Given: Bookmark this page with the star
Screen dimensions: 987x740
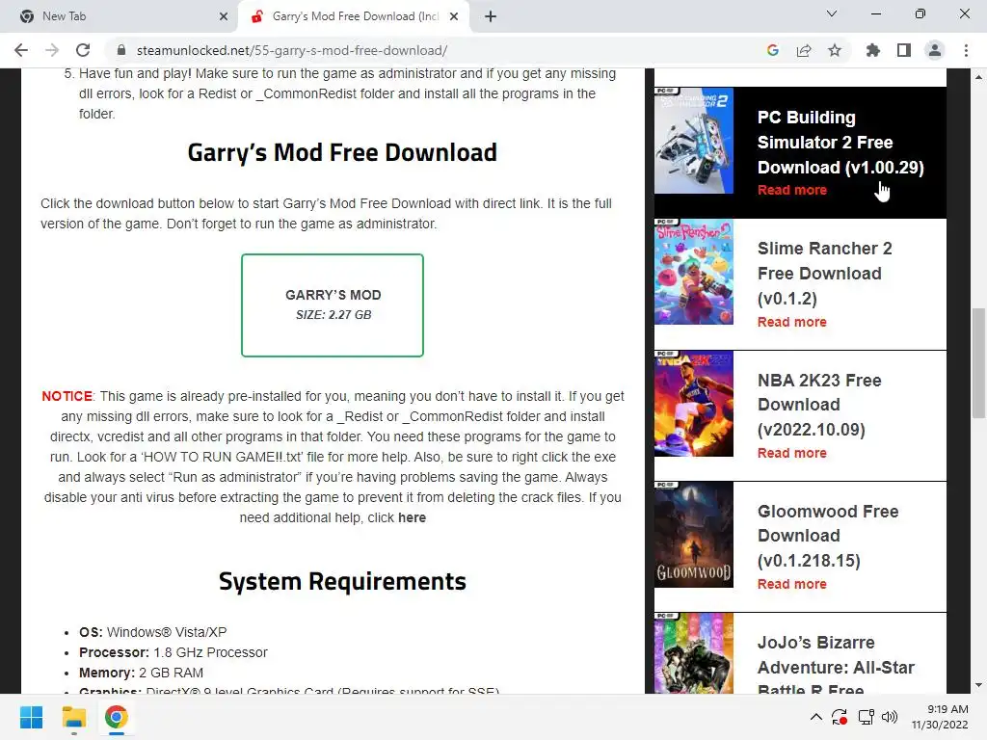Looking at the screenshot, I should pyautogui.click(x=835, y=50).
